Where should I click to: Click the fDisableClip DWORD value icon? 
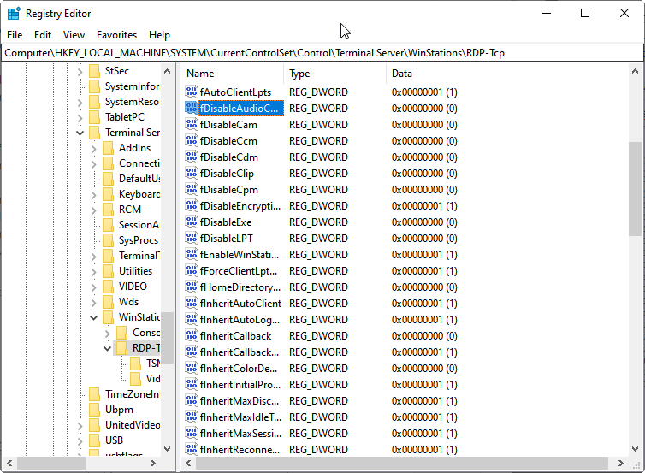coord(192,173)
